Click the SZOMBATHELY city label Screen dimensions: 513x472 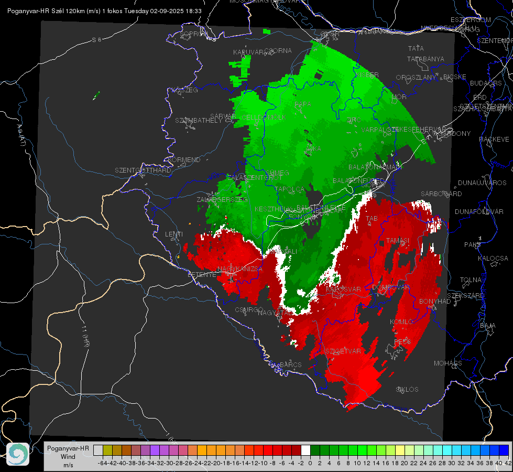(199, 121)
